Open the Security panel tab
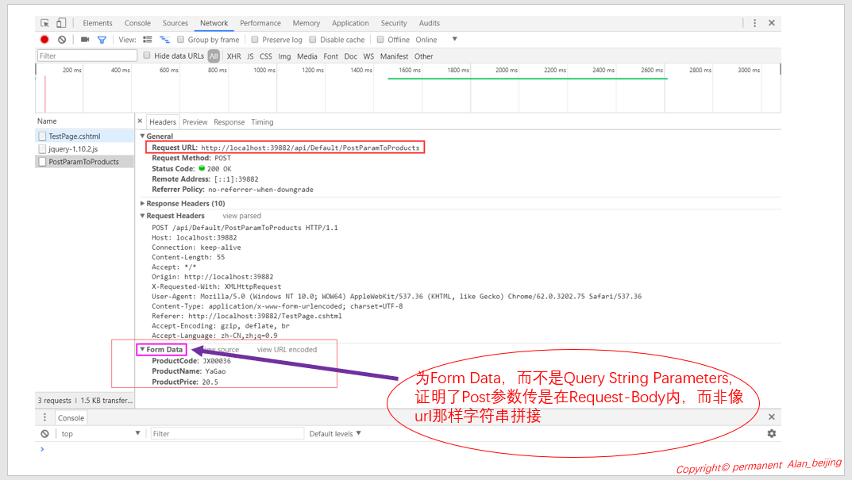The image size is (852, 480). (x=393, y=23)
